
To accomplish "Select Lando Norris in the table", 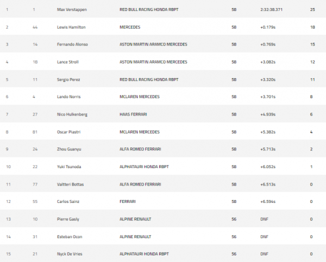I will 69,97.
